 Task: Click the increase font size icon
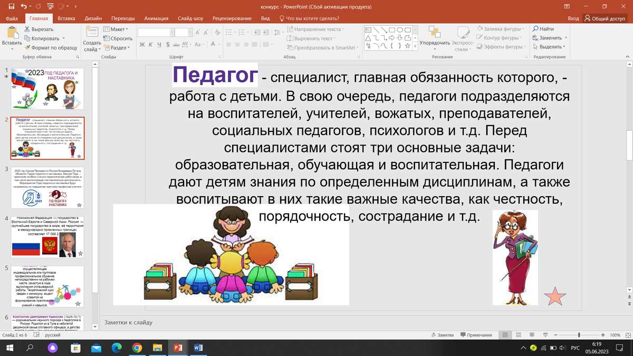tap(198, 32)
